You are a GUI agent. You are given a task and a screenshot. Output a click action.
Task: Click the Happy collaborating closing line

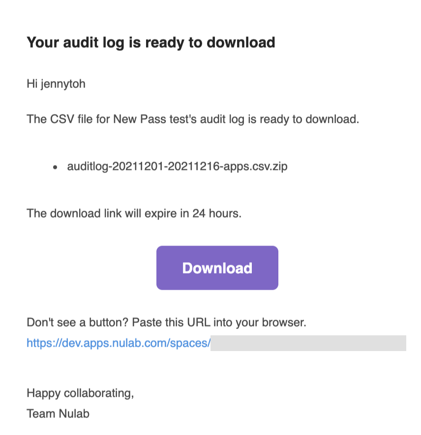(x=80, y=393)
